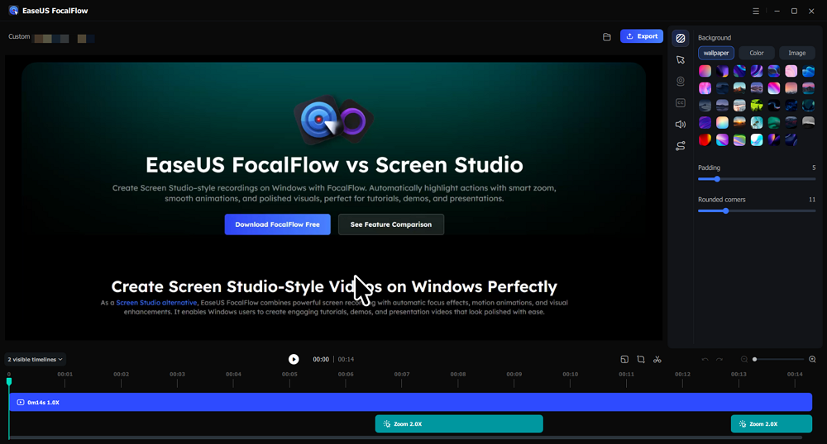Open the Webcam settings sidebar icon

coord(681,81)
